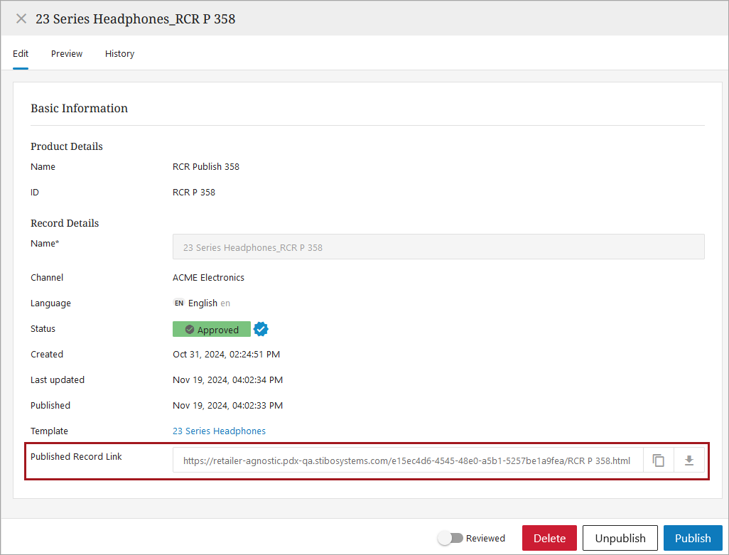Unpublish this record
The image size is (729, 555).
click(620, 538)
